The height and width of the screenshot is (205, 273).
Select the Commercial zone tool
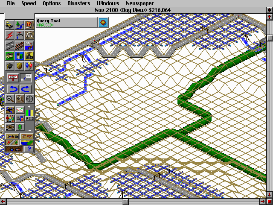(19, 56)
